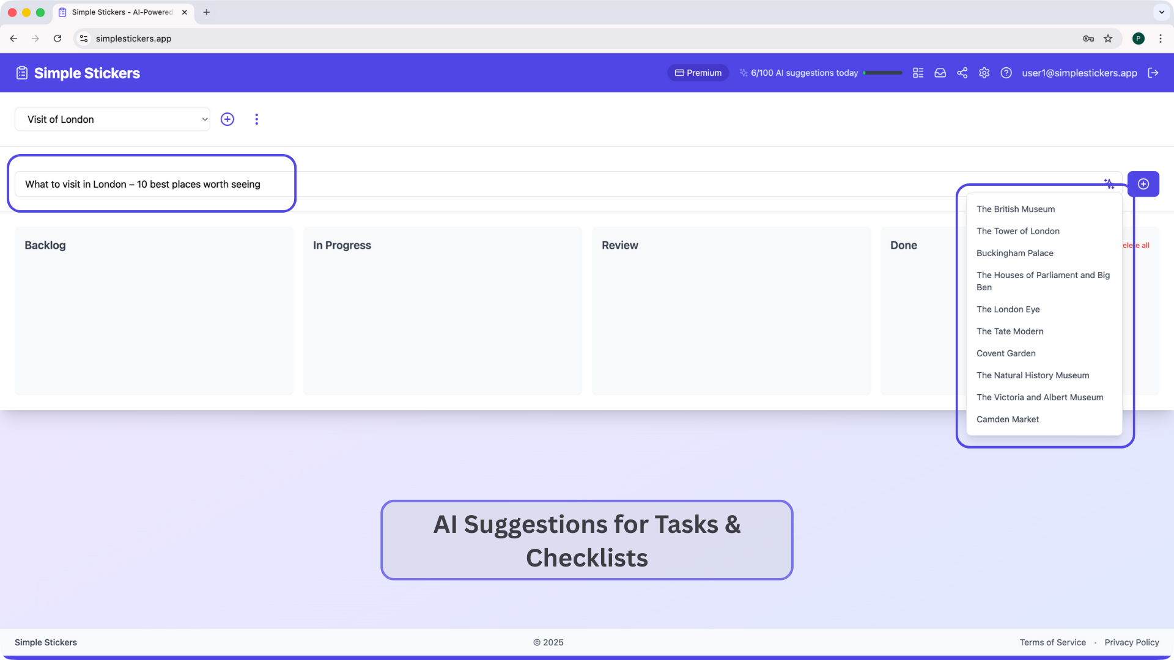Screen dimensions: 1174x660
Task: Select suggestion 'The British Museum'
Action: pos(1016,209)
